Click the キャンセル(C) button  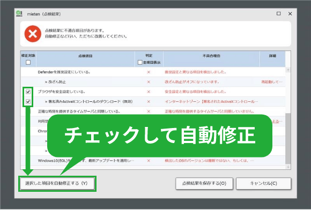tap(263, 183)
